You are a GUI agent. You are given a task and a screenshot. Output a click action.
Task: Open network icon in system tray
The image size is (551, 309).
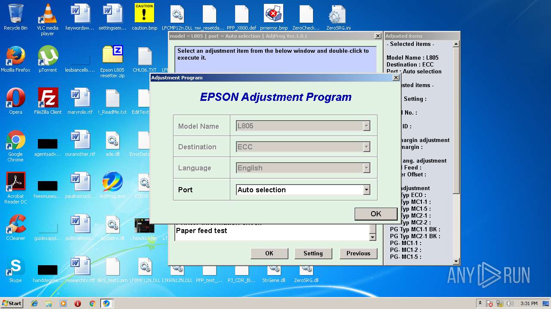point(500,303)
